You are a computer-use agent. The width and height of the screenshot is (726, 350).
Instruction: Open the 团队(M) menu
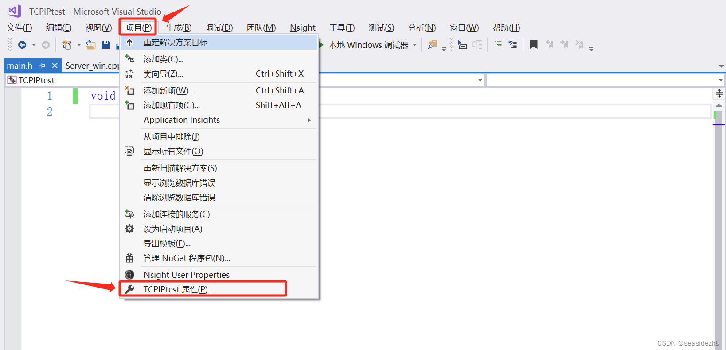[262, 28]
